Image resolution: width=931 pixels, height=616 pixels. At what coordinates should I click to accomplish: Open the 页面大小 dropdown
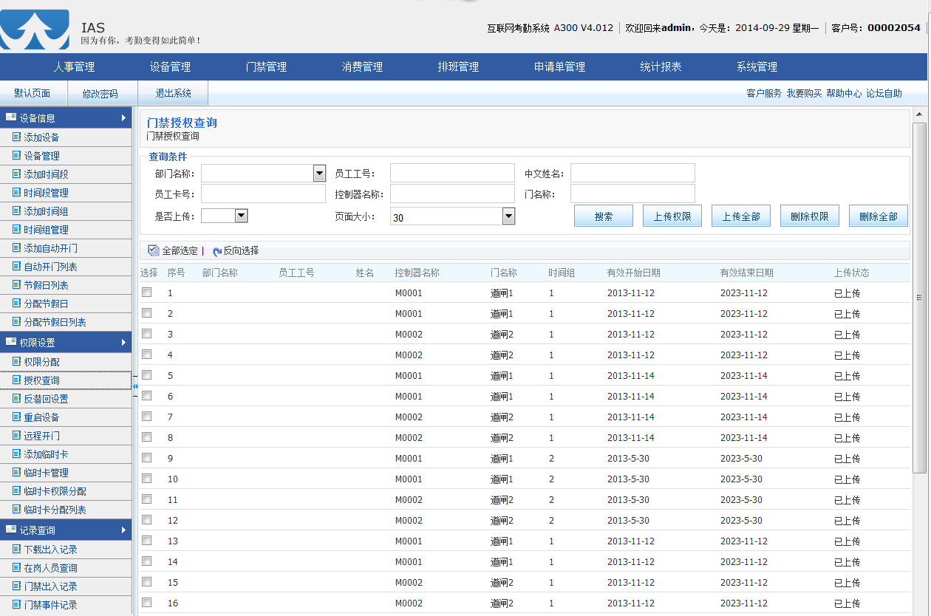tap(508, 216)
